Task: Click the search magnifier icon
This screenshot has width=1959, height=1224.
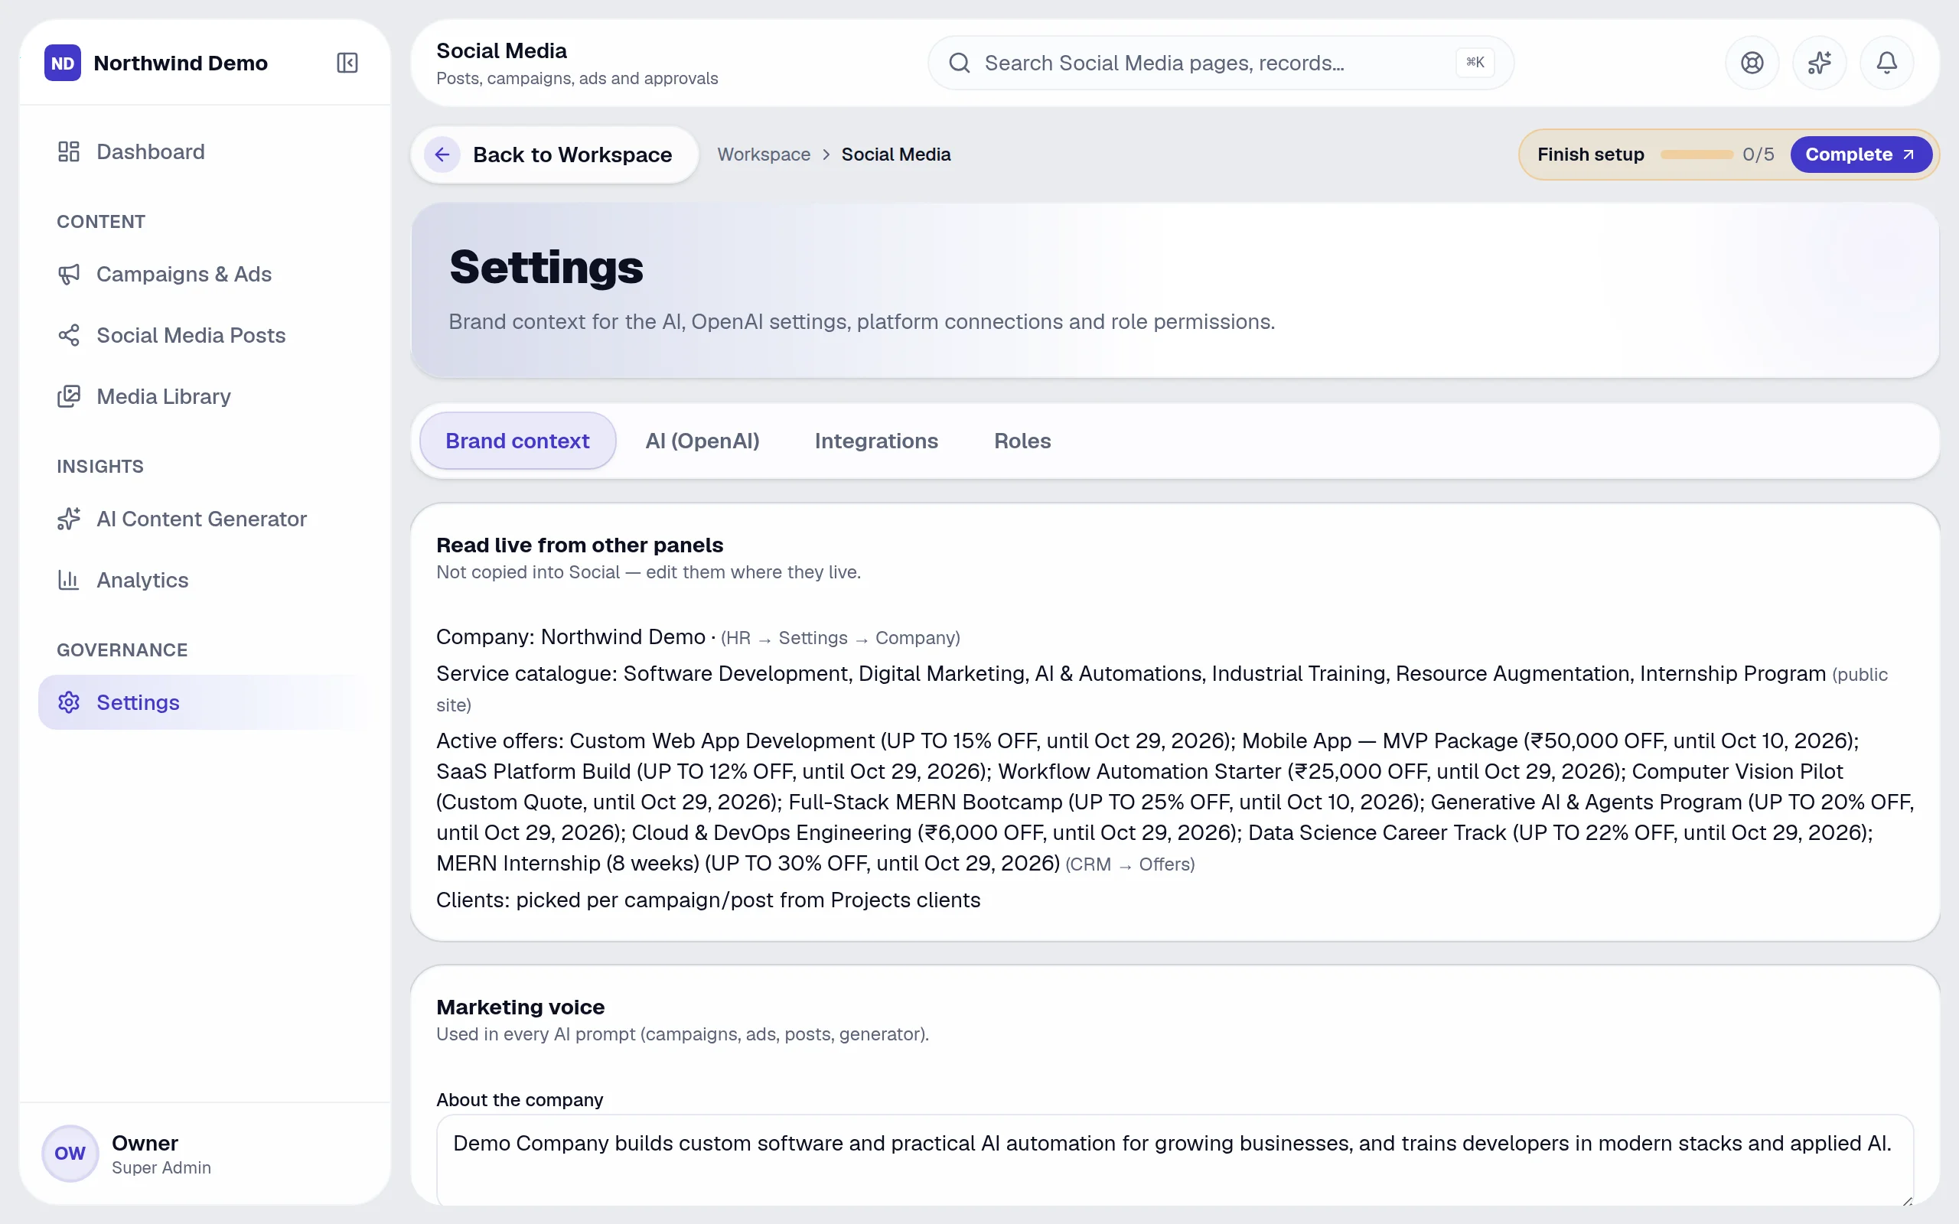Action: tap(960, 63)
